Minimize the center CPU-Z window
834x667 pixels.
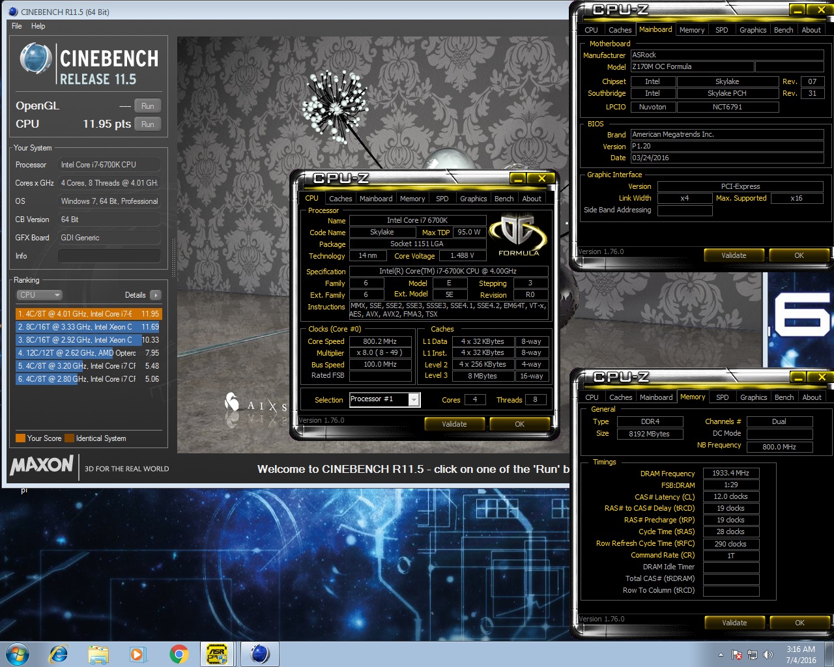pyautogui.click(x=518, y=178)
